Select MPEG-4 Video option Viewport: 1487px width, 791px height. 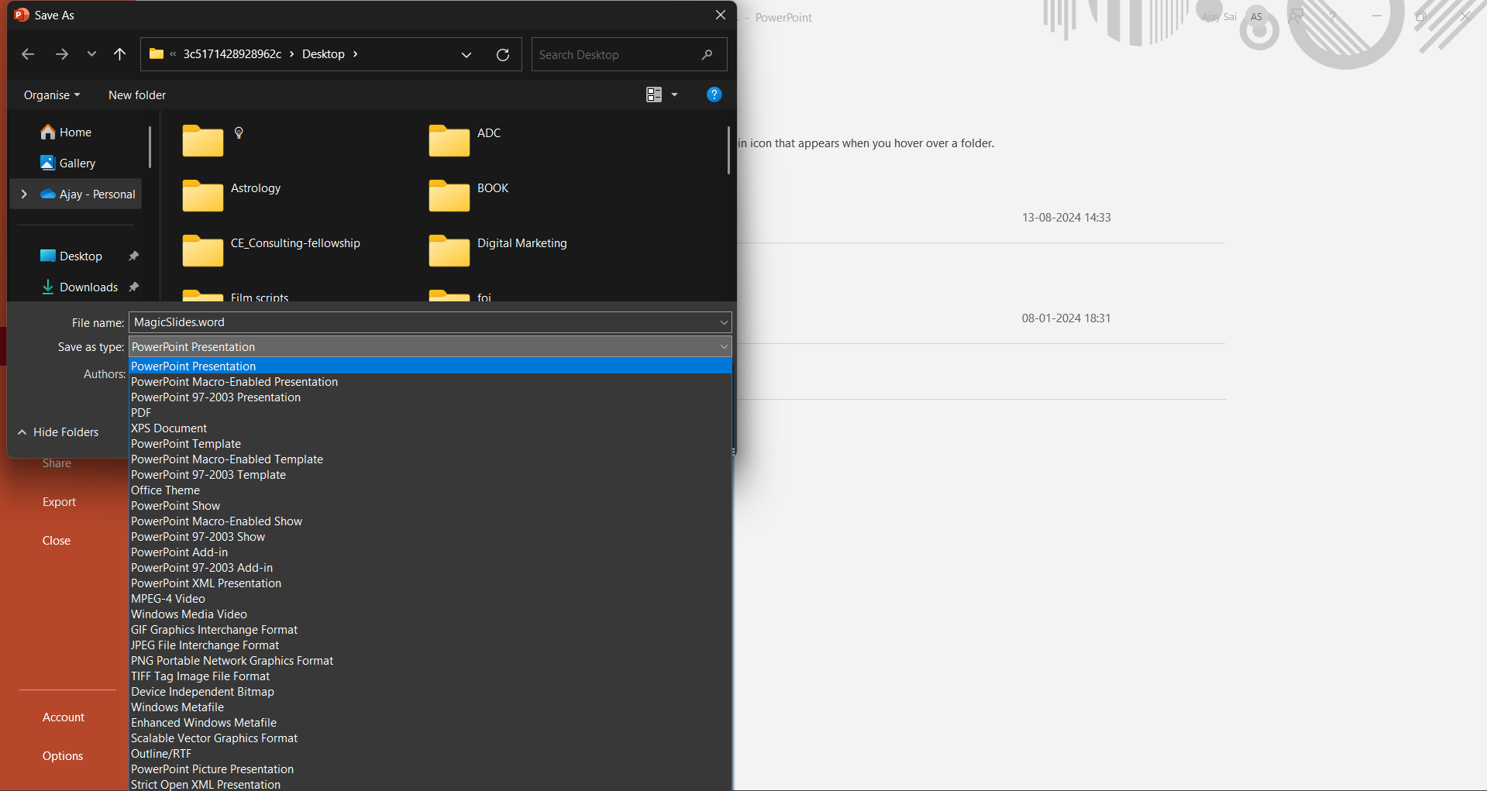pos(430,599)
